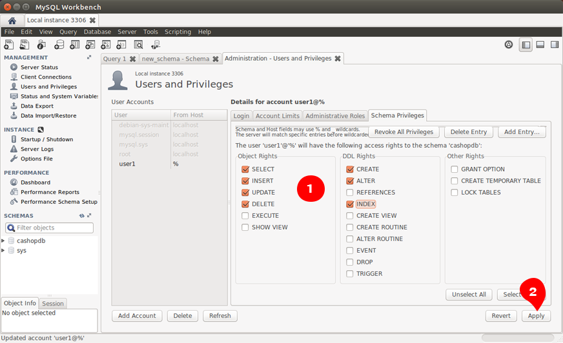Toggle left sidebar panel visibility
The height and width of the screenshot is (343, 563).
(x=526, y=44)
